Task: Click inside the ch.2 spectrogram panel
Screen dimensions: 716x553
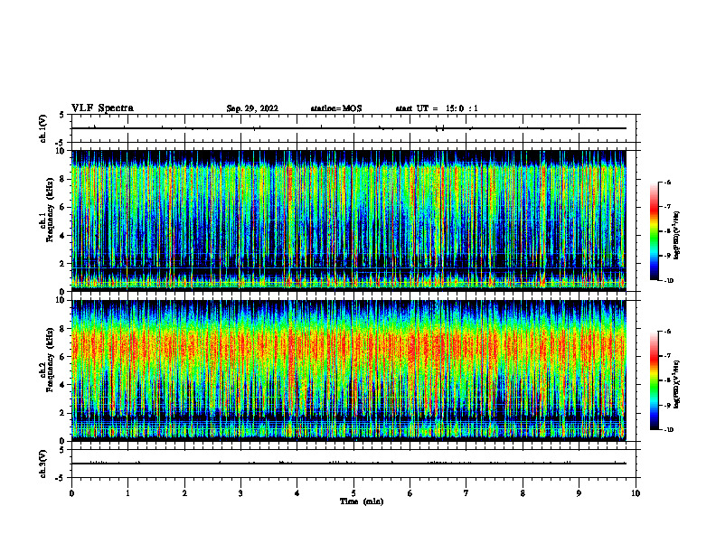Action: click(349, 370)
